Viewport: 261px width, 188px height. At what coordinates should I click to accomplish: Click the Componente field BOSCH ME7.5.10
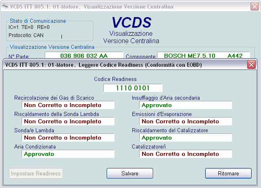204,55
